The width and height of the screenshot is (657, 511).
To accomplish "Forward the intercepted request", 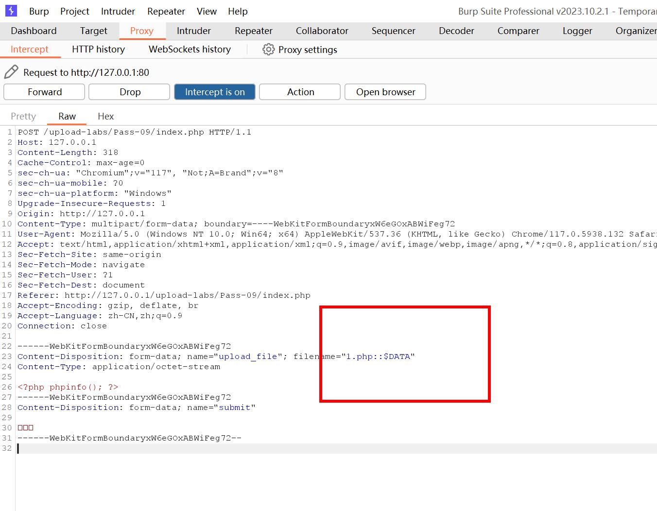I will click(x=44, y=92).
